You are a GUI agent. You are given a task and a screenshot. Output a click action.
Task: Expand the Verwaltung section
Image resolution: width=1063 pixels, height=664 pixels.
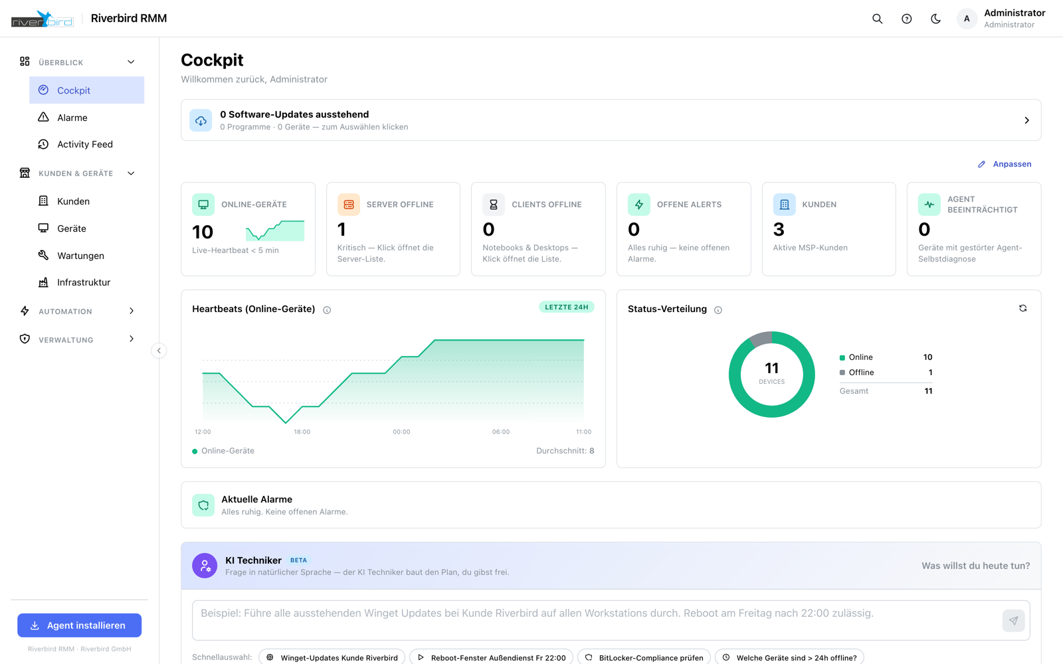pyautogui.click(x=132, y=339)
